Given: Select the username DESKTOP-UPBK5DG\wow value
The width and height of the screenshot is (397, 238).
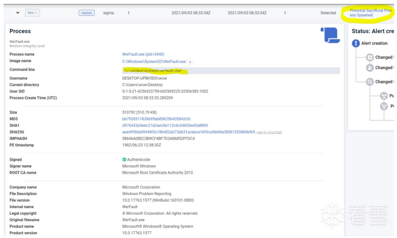Looking at the screenshot, I should click(x=145, y=78).
